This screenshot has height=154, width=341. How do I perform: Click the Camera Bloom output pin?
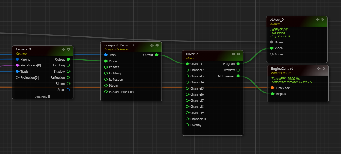click(x=68, y=84)
